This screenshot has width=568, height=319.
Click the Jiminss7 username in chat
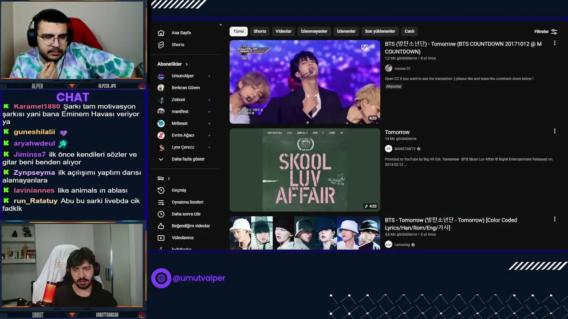coord(30,155)
